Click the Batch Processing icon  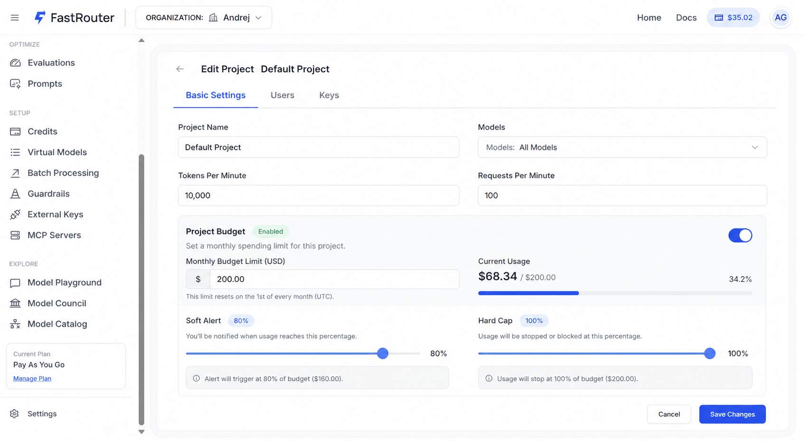coord(15,173)
